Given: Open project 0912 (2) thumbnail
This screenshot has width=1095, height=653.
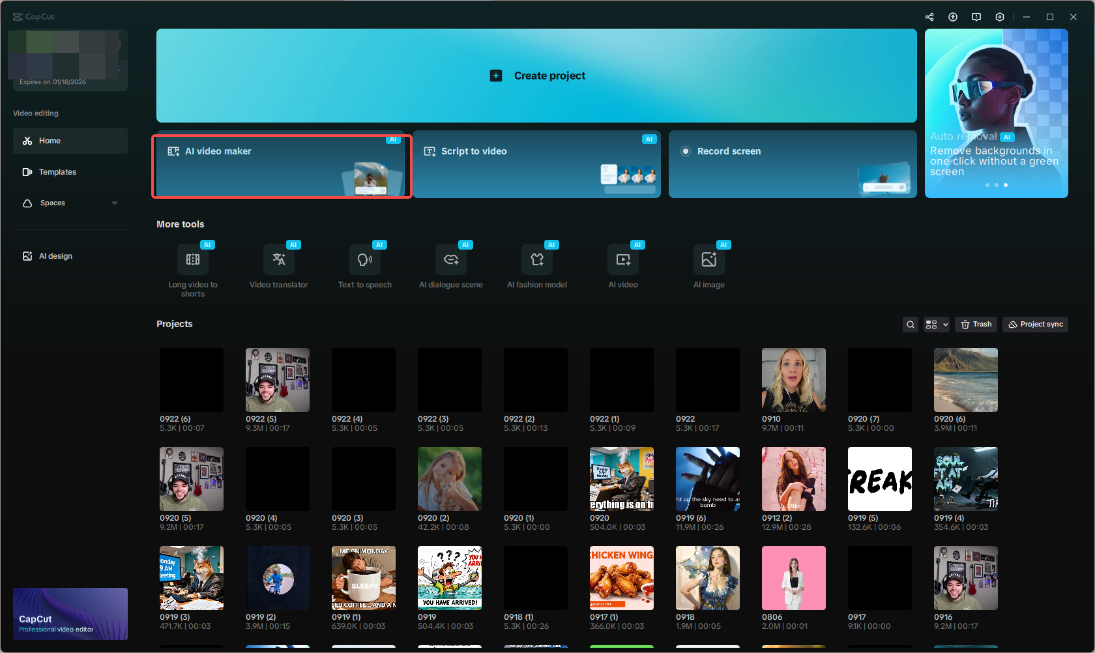Looking at the screenshot, I should tap(794, 479).
